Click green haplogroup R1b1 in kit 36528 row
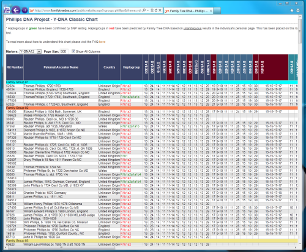 [124, 156]
